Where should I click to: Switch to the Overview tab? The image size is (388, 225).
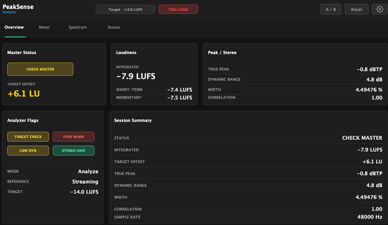14,27
